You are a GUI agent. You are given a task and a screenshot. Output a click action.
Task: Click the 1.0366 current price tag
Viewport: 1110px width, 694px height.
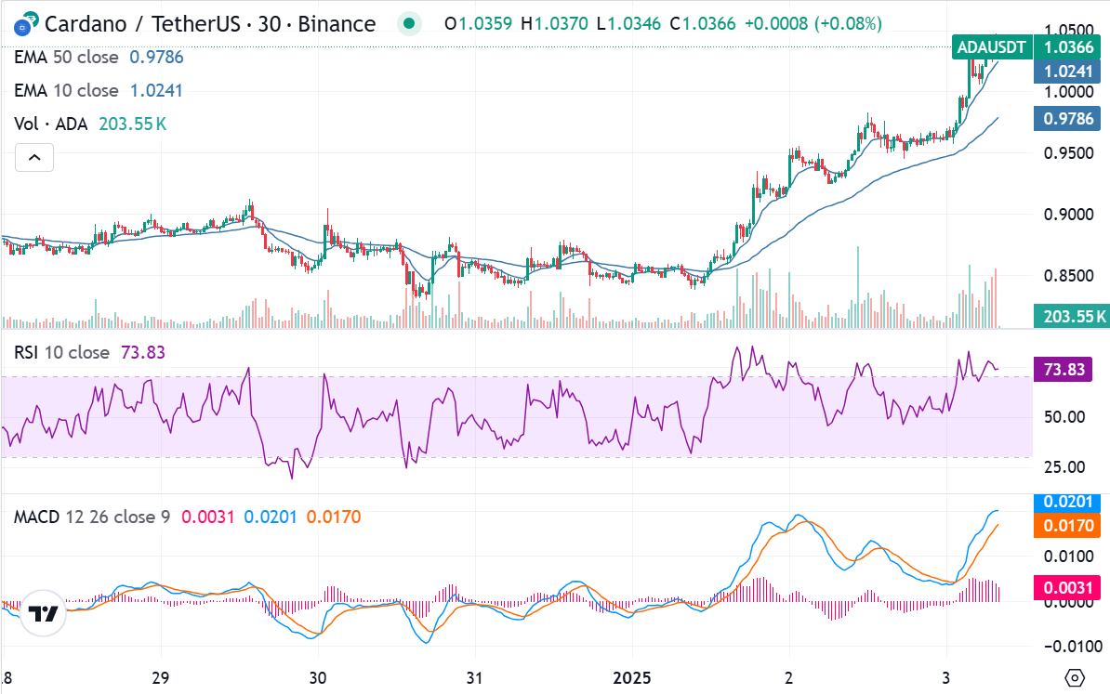(x=1069, y=47)
